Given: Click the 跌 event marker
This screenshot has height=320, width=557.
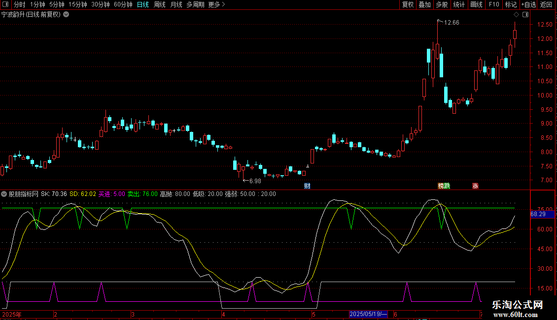Looking at the screenshot, I should [x=447, y=186].
